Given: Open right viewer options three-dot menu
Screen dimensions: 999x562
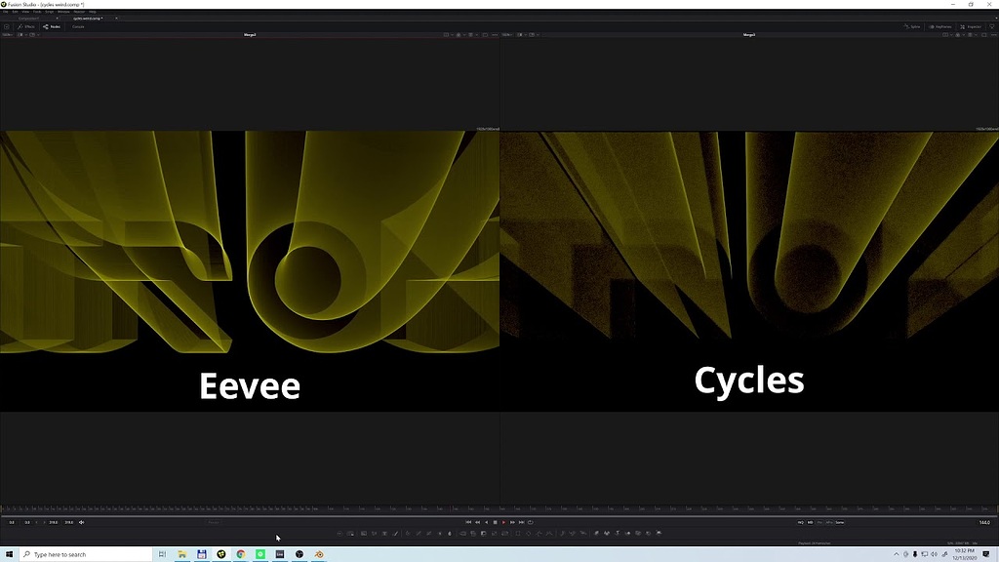Looking at the screenshot, I should tap(994, 34).
